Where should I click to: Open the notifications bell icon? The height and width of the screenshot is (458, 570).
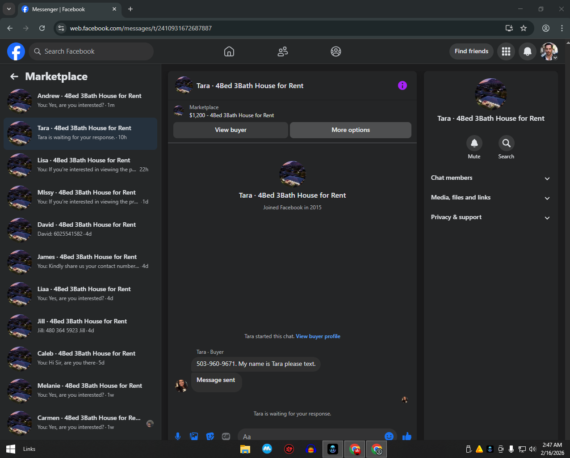click(528, 51)
